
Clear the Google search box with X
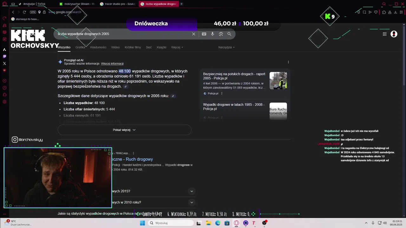[x=194, y=34]
